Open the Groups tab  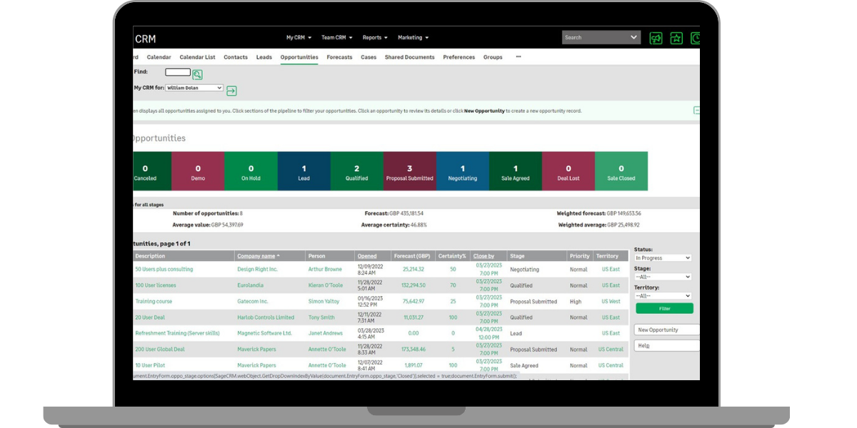click(x=493, y=57)
